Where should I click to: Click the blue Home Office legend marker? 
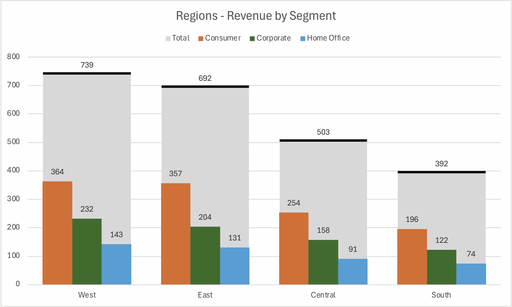(302, 38)
